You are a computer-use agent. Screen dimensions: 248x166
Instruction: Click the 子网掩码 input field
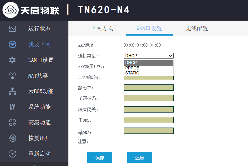coord(148,98)
